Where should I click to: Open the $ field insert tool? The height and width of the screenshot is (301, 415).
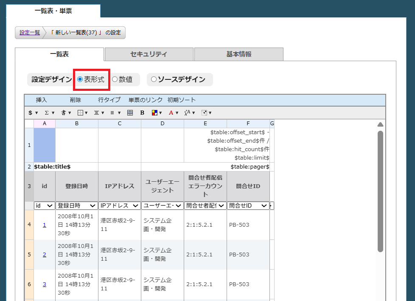click(x=33, y=113)
